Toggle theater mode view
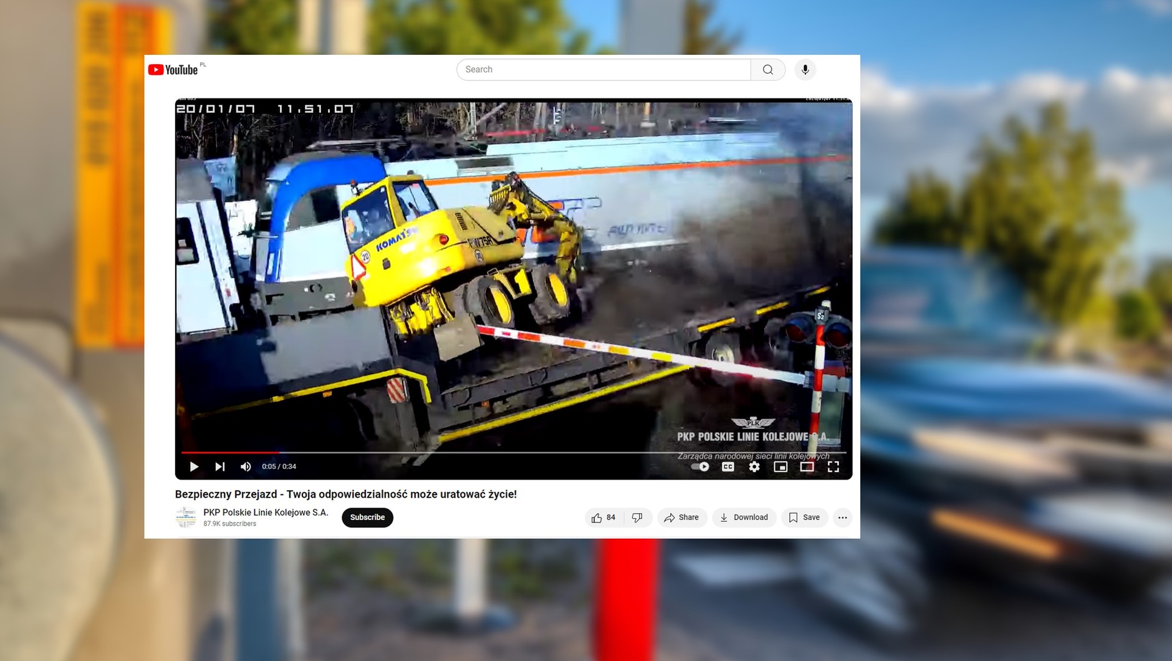Image resolution: width=1172 pixels, height=661 pixels. 807,466
